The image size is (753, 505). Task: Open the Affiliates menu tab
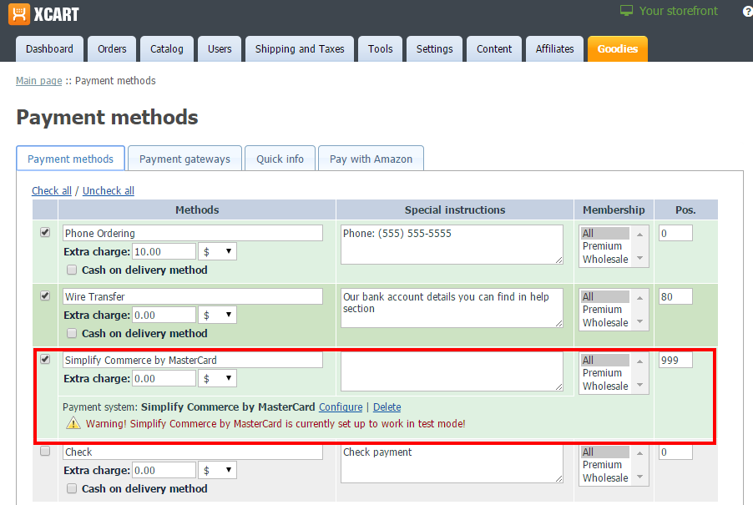coord(554,49)
